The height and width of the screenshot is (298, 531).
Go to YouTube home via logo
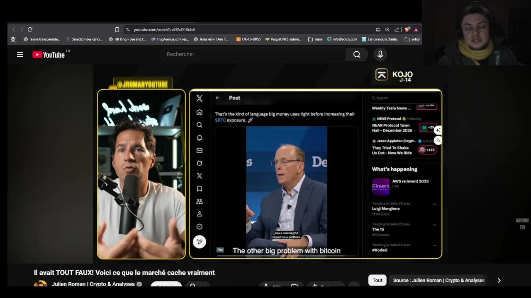click(x=49, y=55)
